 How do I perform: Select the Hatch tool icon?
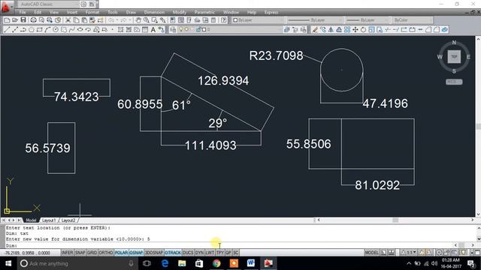pos(120,30)
